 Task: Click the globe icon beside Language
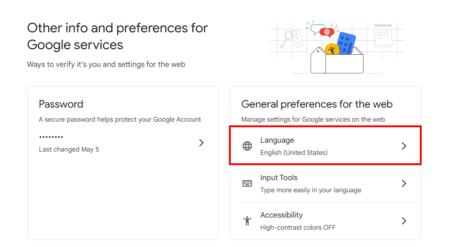tap(247, 146)
